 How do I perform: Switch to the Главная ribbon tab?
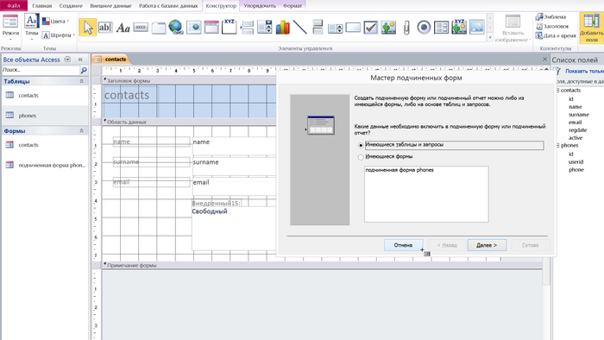42,6
